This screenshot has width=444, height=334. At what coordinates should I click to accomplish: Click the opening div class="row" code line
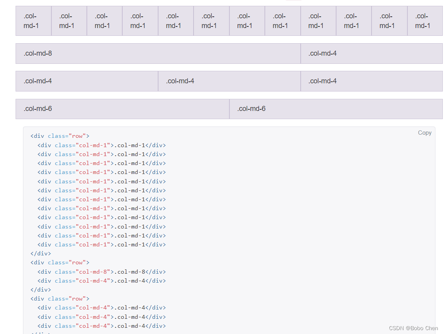coord(59,136)
